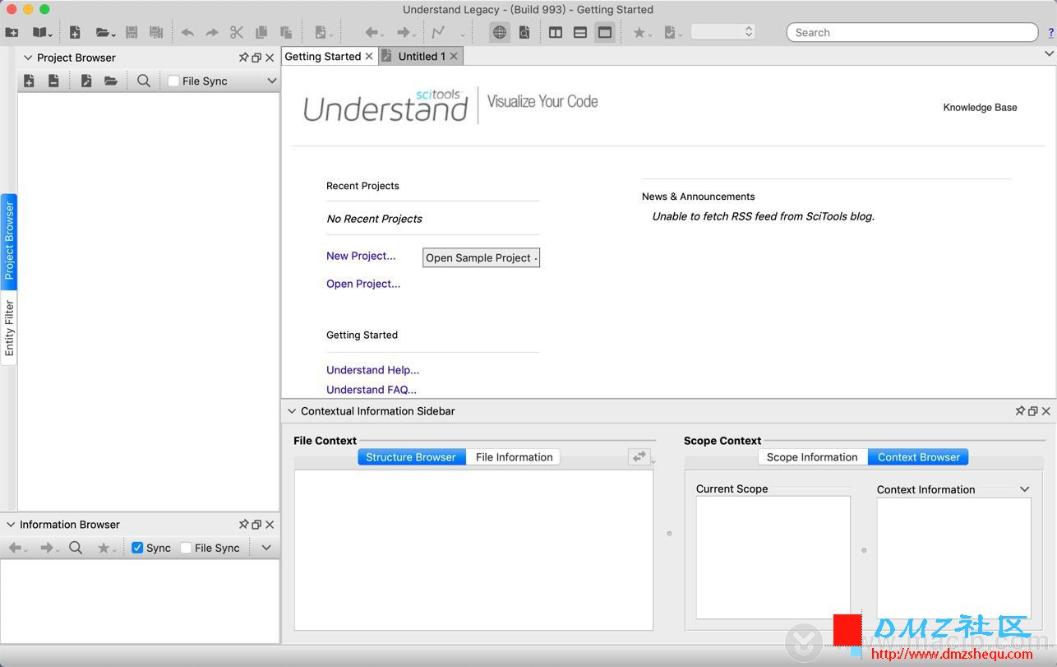The image size is (1057, 667).
Task: Click the New Project... link
Action: pos(361,256)
